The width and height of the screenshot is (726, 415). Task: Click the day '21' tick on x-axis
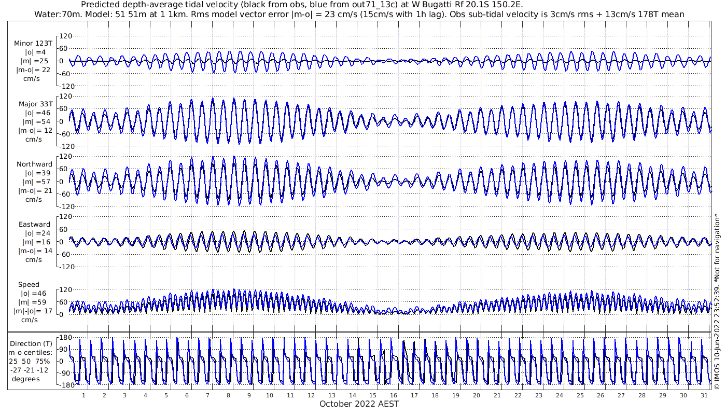point(497,395)
